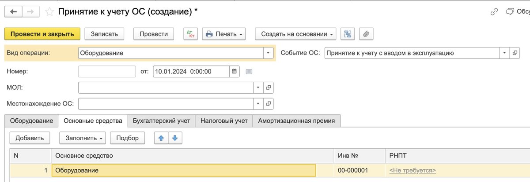Screen dimensions: 530x182
Task: Select inventory number 00-000001 cell
Action: [x=359, y=170]
